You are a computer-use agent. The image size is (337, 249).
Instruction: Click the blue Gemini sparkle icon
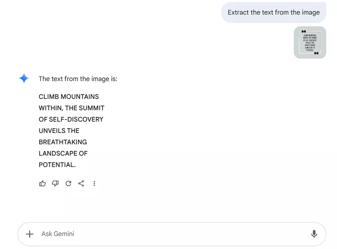point(24,78)
